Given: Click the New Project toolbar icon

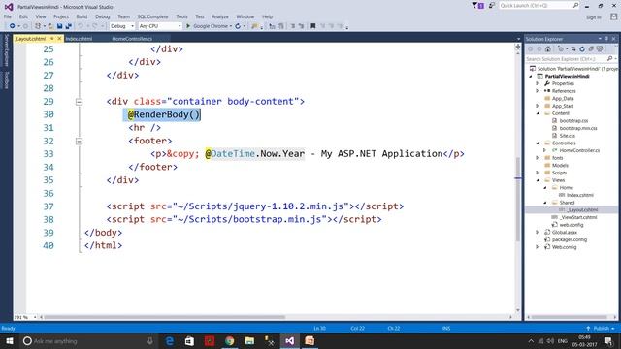Looking at the screenshot, I should [x=38, y=26].
